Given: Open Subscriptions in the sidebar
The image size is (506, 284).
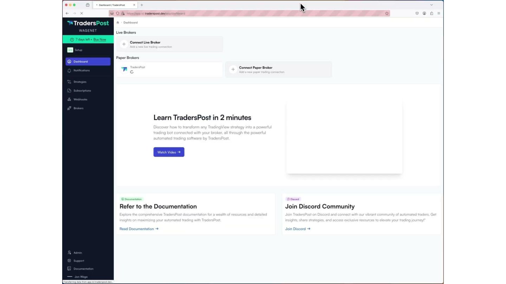Looking at the screenshot, I should click(x=88, y=90).
